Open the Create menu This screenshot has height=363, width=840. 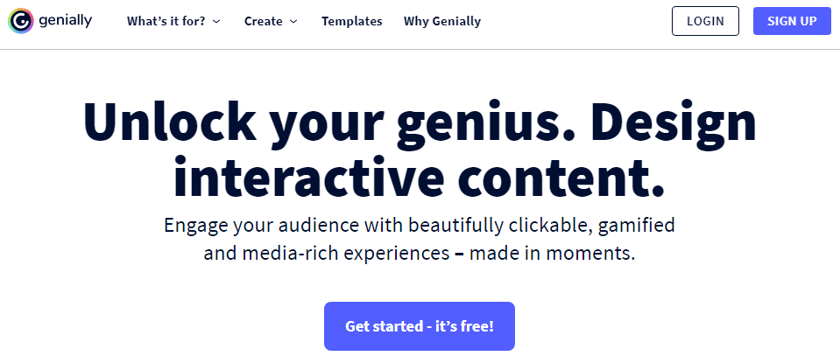[x=263, y=21]
